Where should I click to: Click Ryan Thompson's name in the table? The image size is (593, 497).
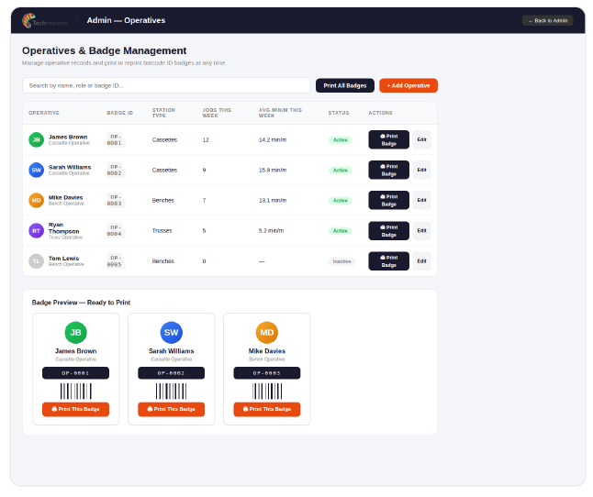click(64, 227)
